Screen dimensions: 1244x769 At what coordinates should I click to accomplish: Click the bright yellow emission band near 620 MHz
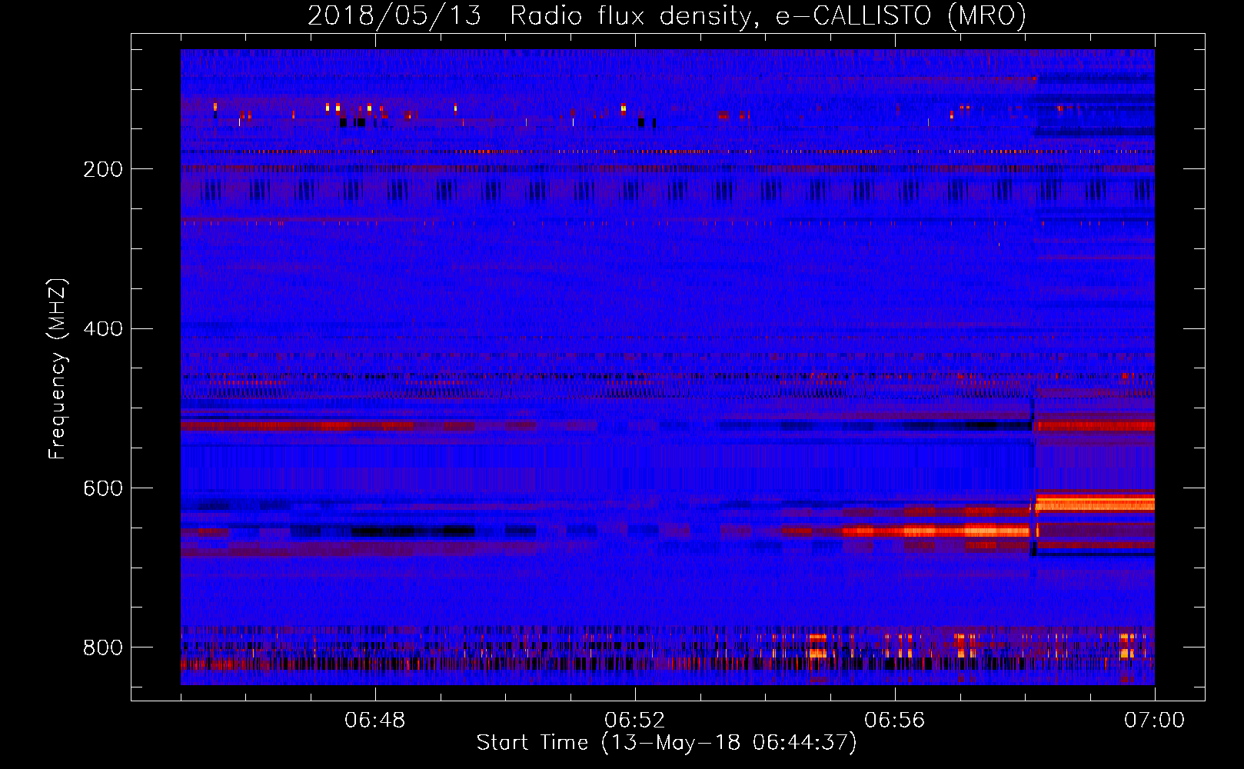(x=1095, y=504)
